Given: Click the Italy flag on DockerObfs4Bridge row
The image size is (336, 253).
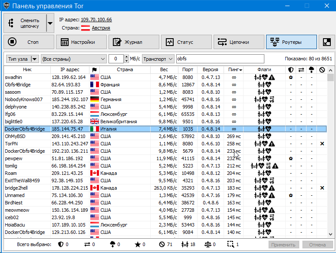Looking at the screenshot, I should point(95,129).
